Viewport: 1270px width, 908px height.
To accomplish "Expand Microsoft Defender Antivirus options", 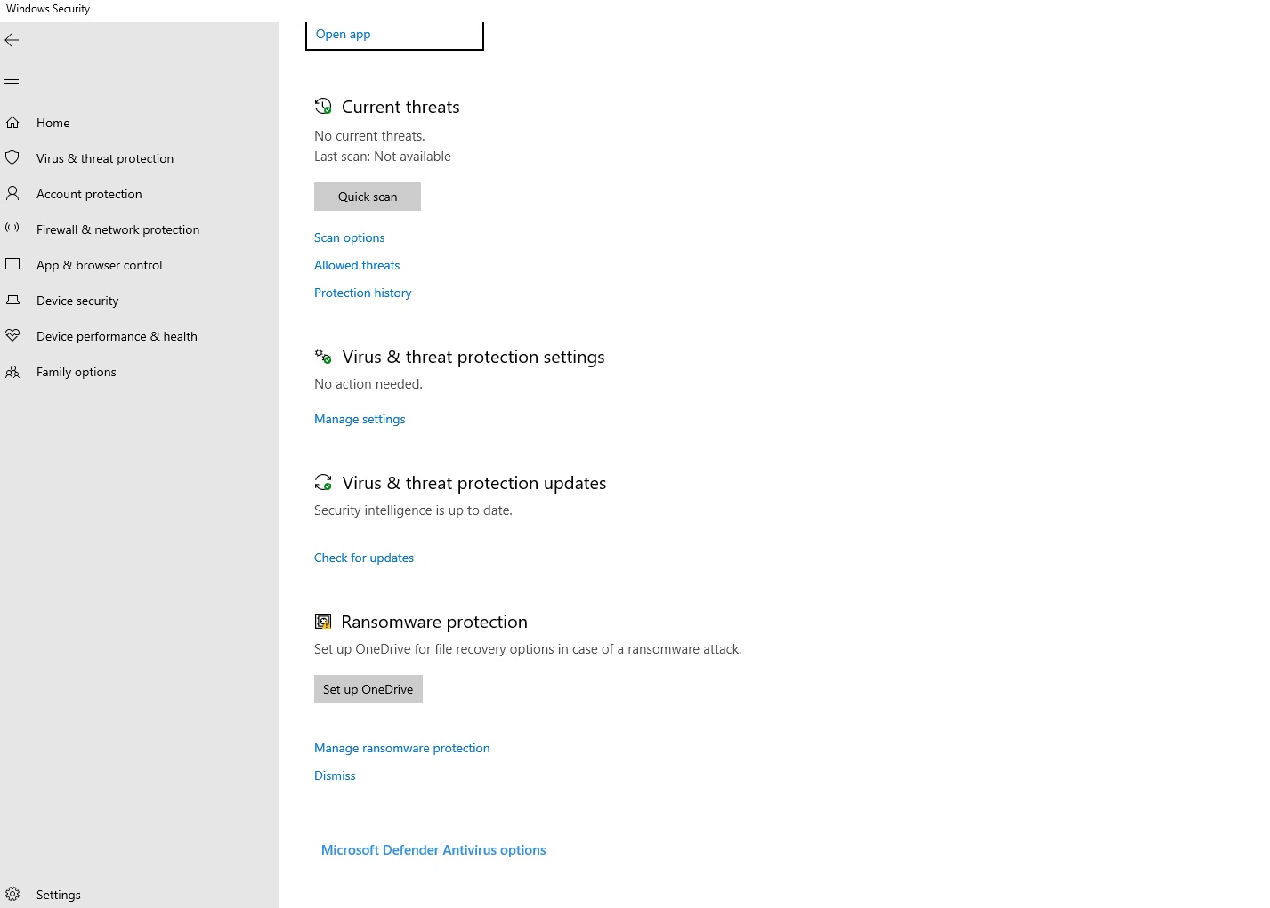I will (x=433, y=850).
